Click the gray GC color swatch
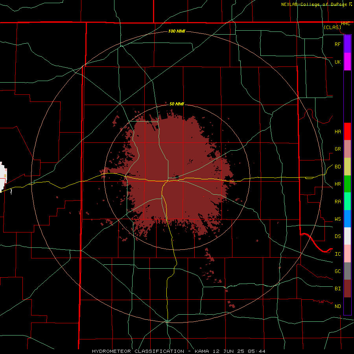 click(347, 271)
